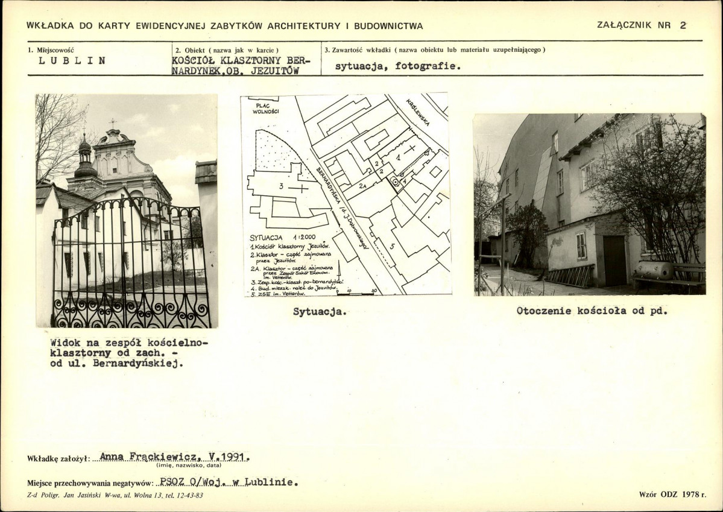The height and width of the screenshot is (512, 723).
Task: Click the scale bar on the map
Action: click(x=357, y=292)
